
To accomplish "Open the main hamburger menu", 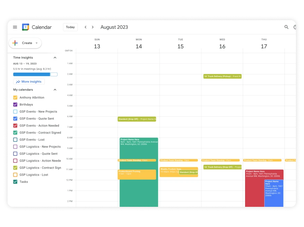I will pyautogui.click(x=15, y=27).
